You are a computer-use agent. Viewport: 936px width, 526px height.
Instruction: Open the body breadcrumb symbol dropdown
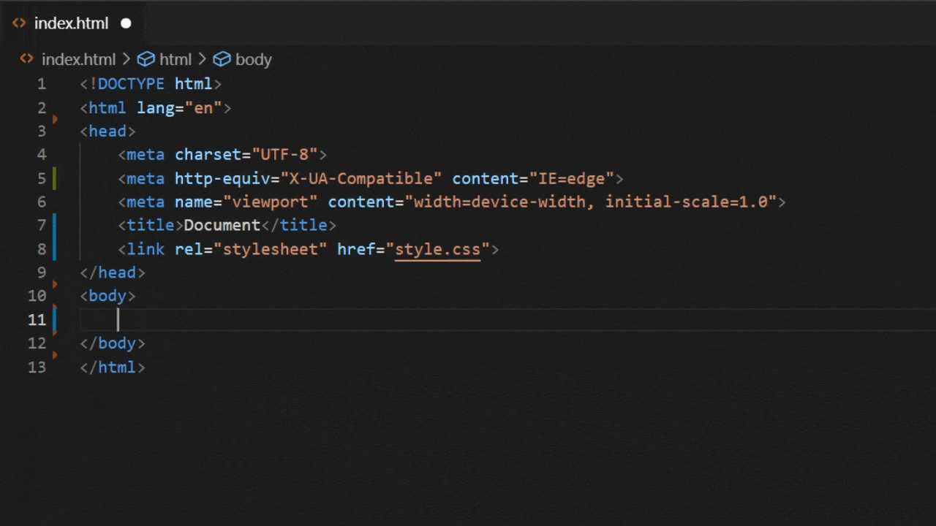(253, 59)
